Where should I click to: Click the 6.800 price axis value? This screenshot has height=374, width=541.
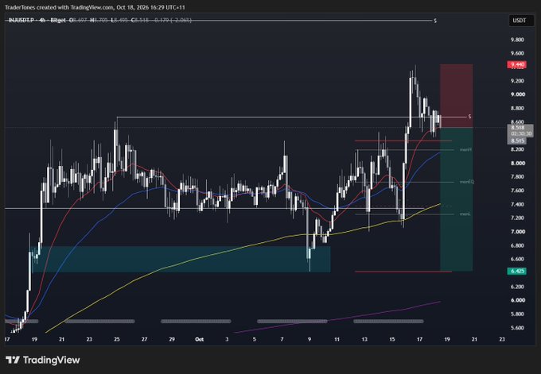point(517,245)
